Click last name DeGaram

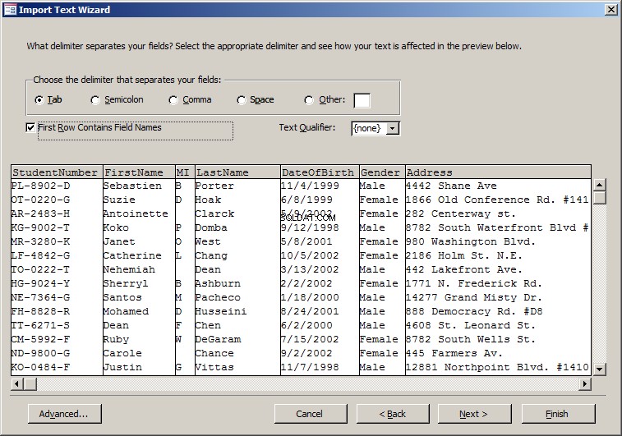[218, 339]
